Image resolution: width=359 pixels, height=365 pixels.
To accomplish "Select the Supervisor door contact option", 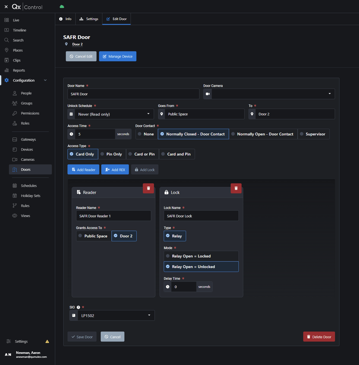I will (313, 134).
